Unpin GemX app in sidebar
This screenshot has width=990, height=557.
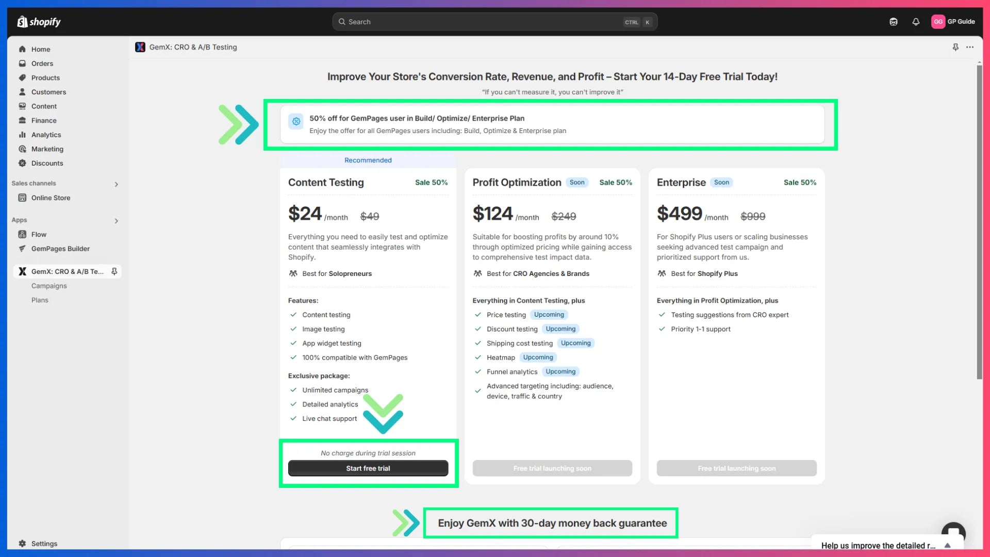(114, 271)
